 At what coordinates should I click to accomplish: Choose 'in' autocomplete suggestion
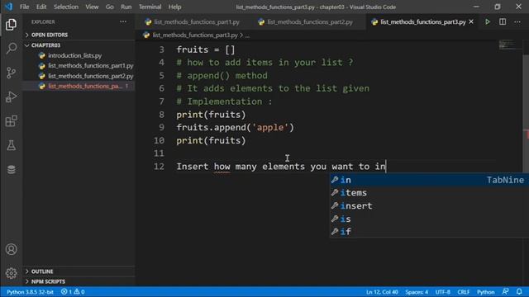[x=429, y=180]
